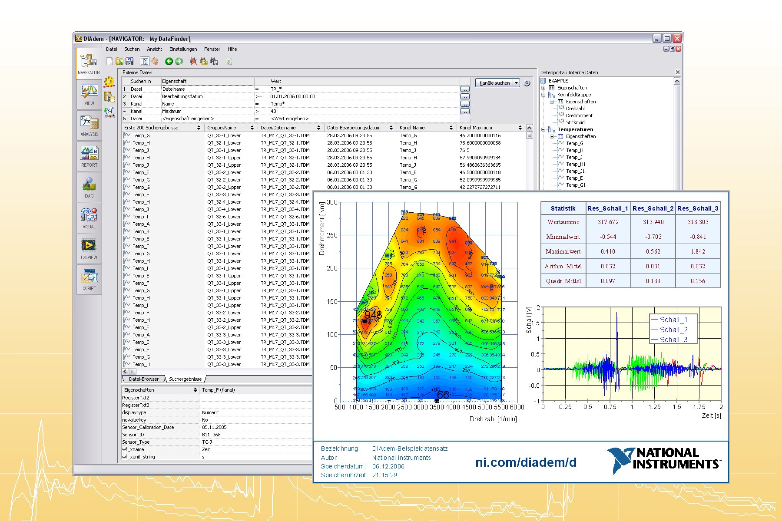
Task: Close the Datenportal panel
Action: 678,72
